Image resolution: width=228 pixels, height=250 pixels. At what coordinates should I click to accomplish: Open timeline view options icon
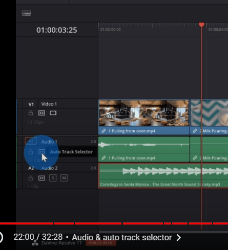coord(26,13)
